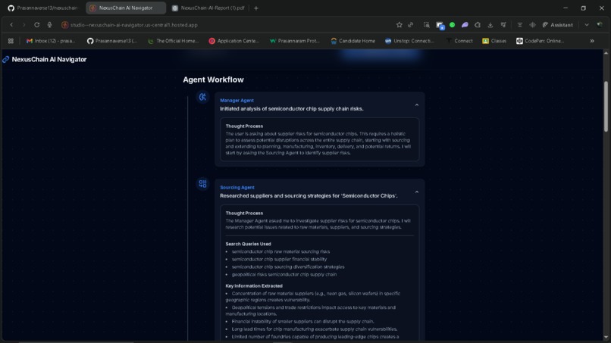Copy page link with the chain icon
Viewport: 611px width, 343px height.
click(x=411, y=25)
